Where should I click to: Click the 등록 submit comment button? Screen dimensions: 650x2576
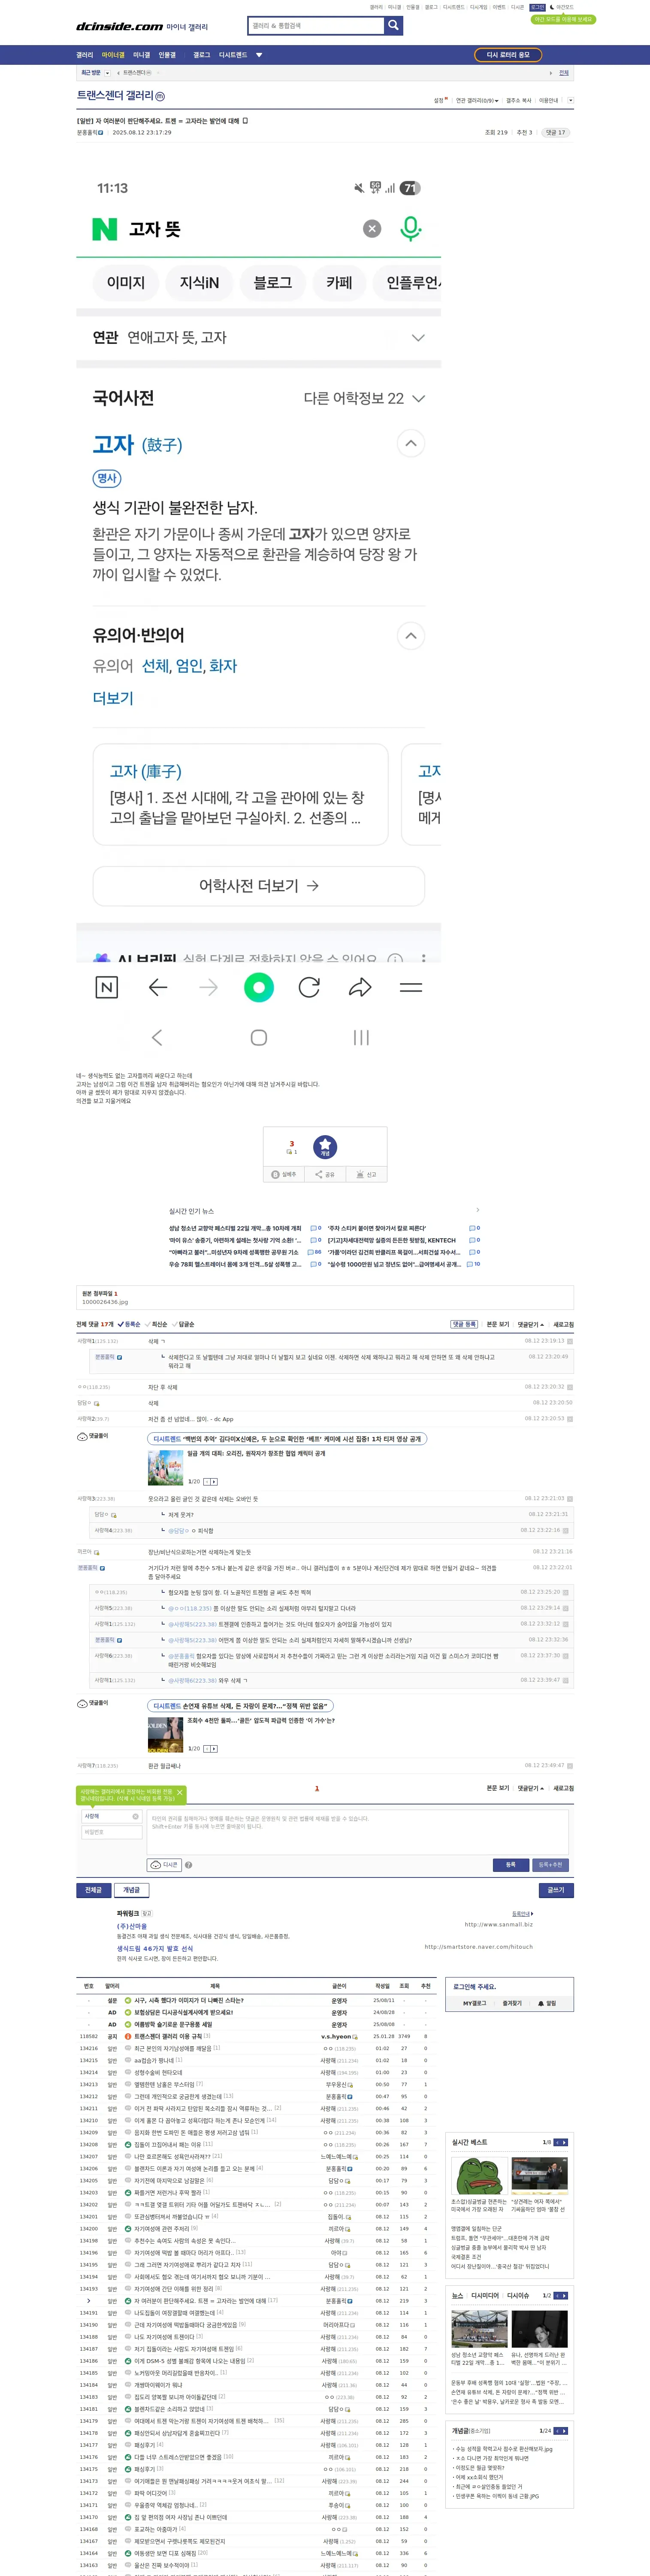click(x=511, y=1865)
